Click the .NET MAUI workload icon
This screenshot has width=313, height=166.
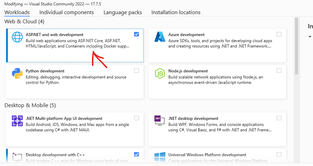(17, 121)
